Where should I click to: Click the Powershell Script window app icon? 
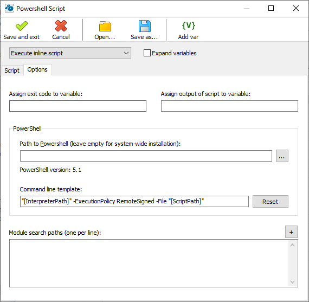coord(9,8)
